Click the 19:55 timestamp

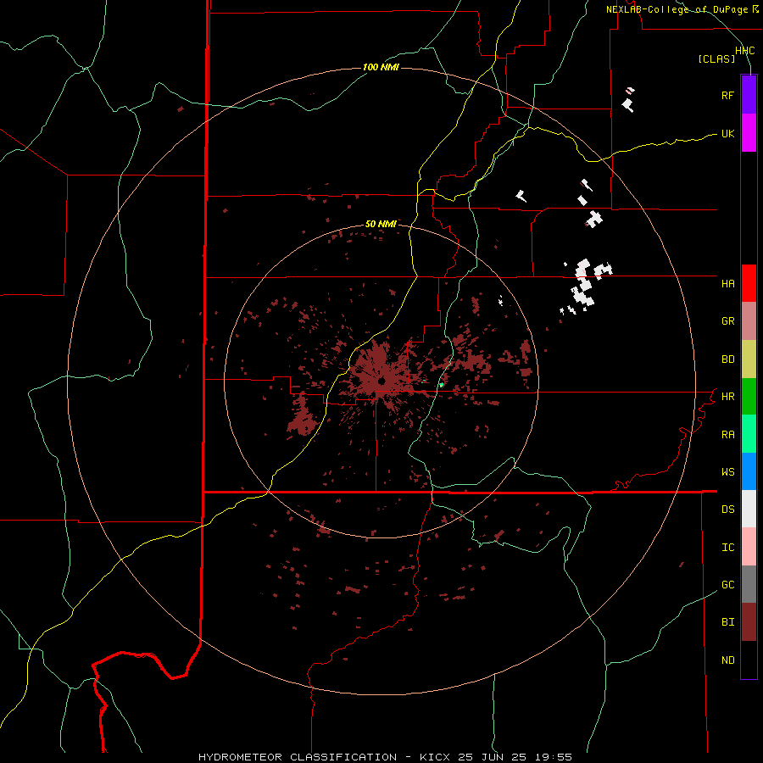[553, 757]
